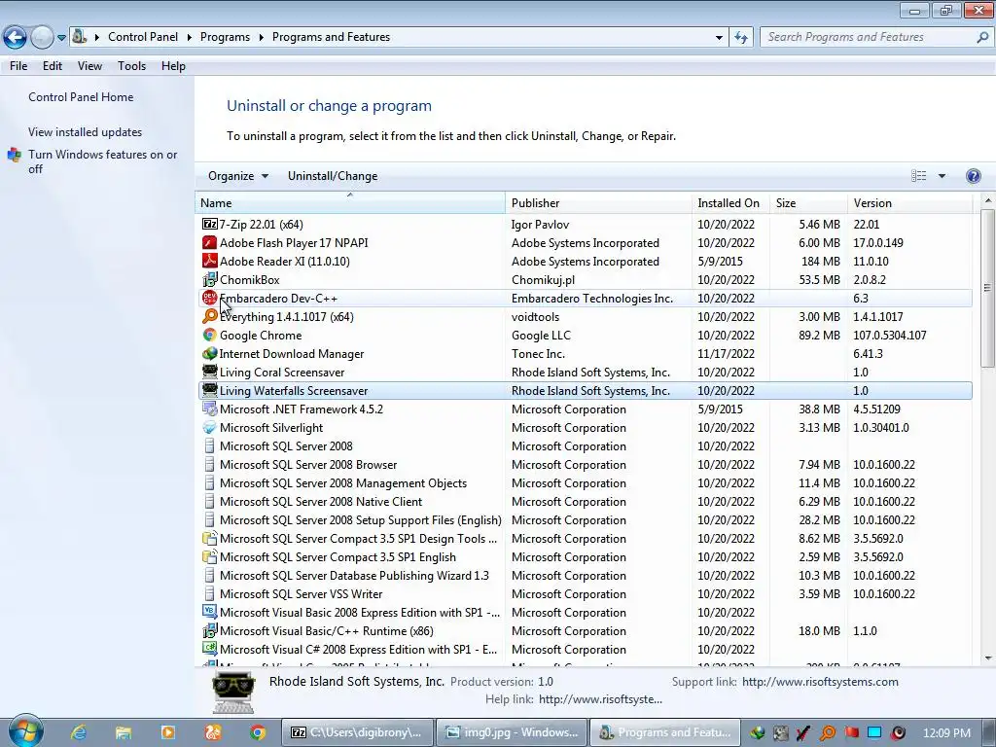Click the Google Chrome list icon

click(x=209, y=335)
